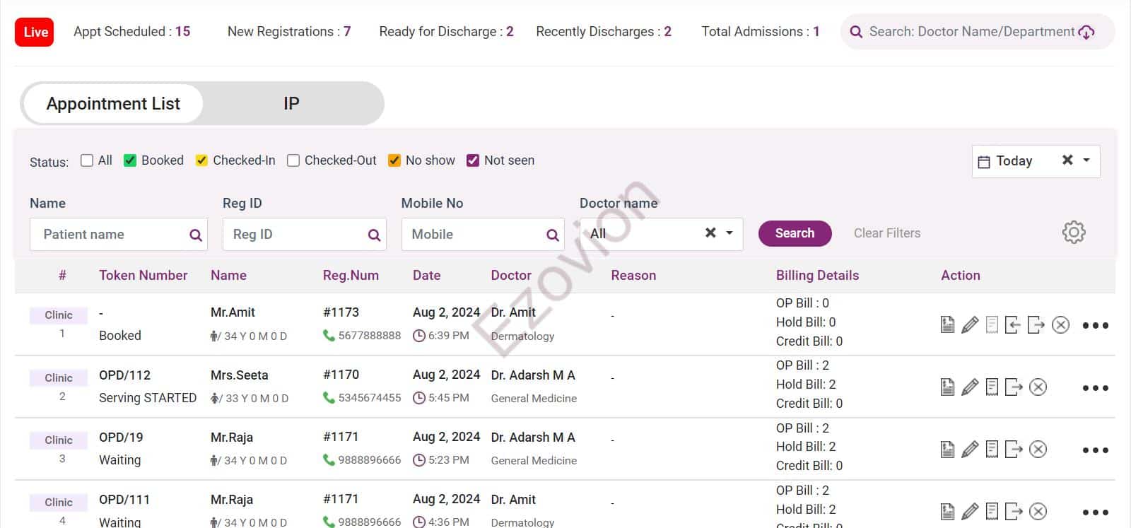Click the pencil edit icon for Mrs.Seeta
Screen dimensions: 1131x528
[970, 387]
